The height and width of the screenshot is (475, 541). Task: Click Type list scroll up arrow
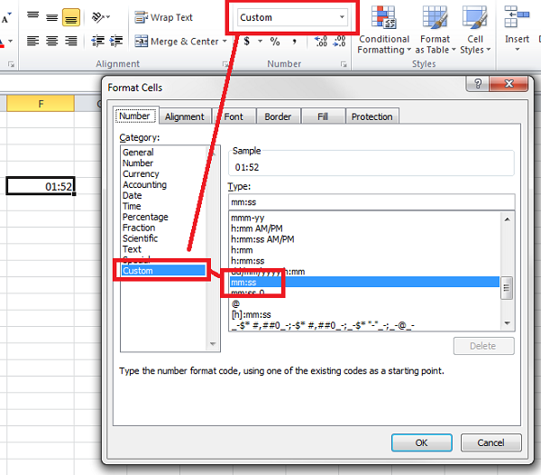(507, 219)
